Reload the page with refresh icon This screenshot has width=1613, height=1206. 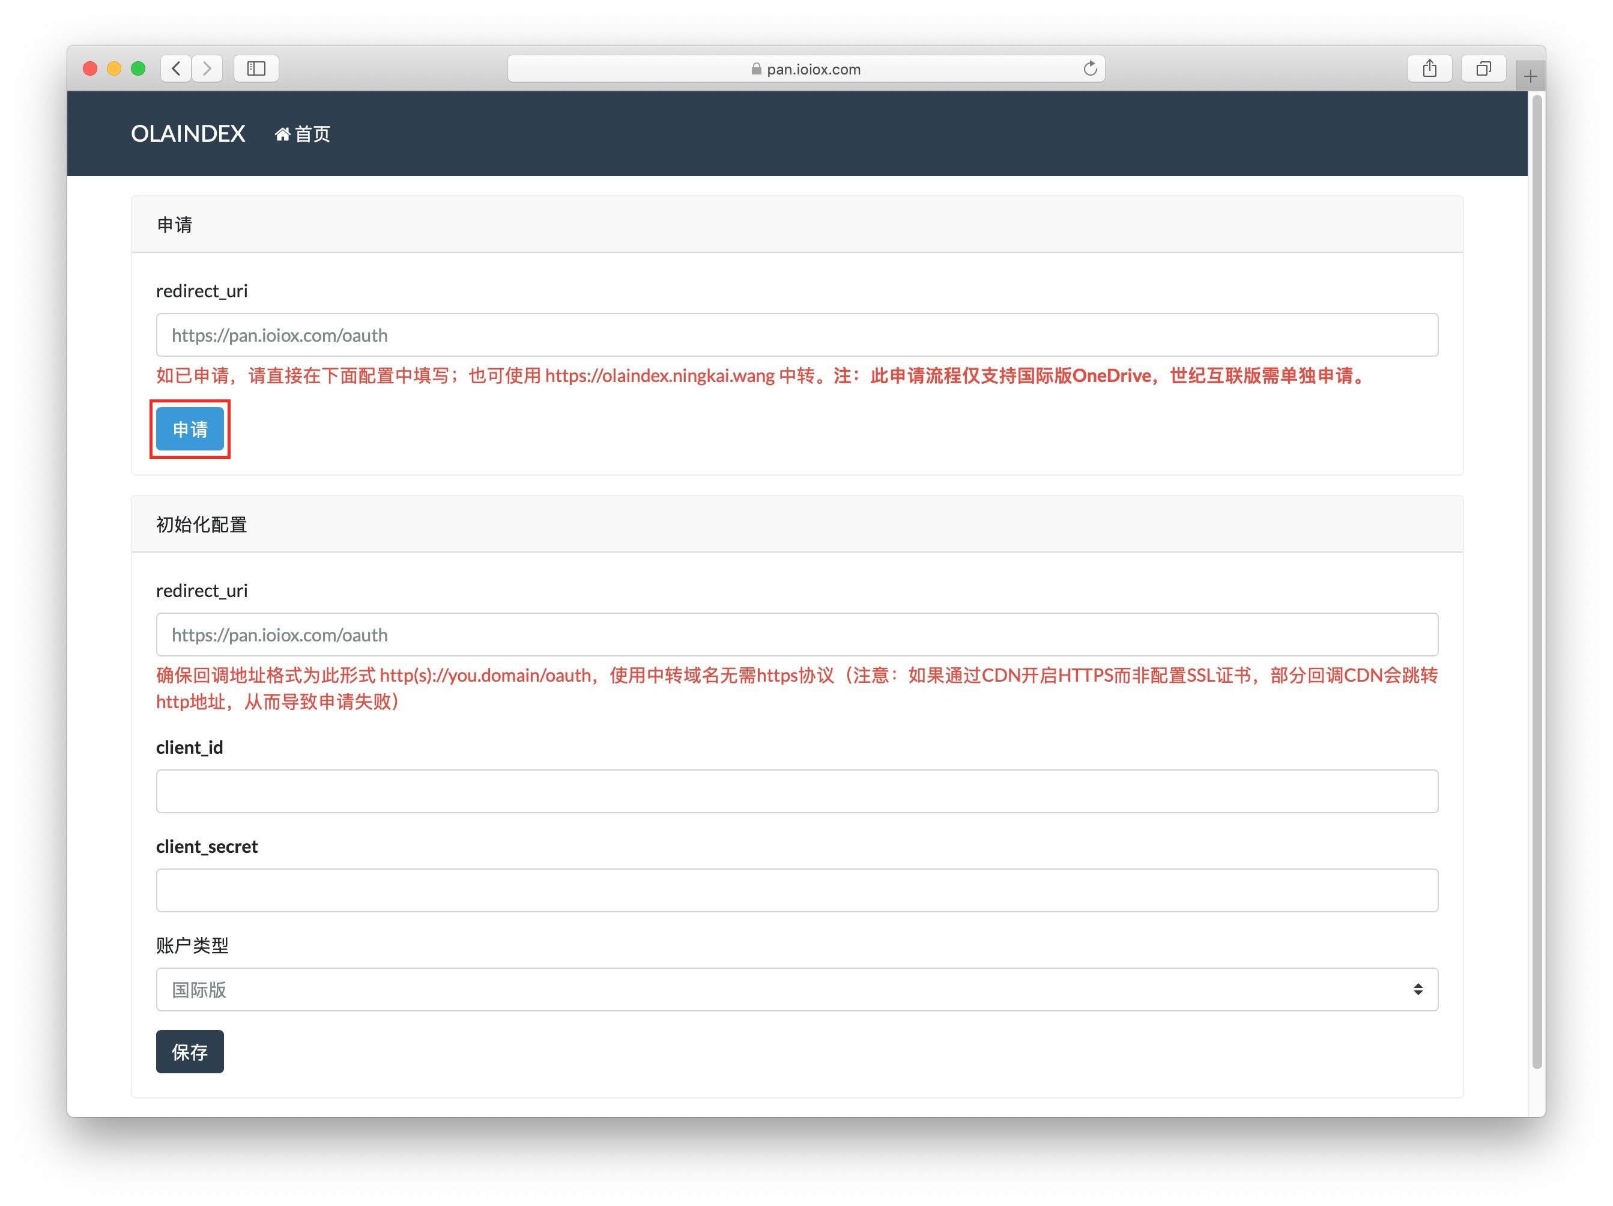pos(1089,68)
